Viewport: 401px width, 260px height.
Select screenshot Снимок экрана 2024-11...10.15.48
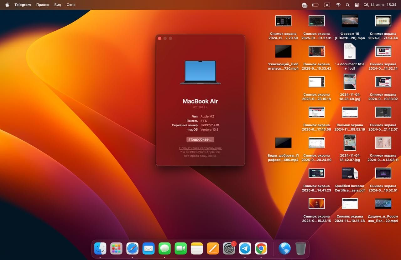[350, 210]
